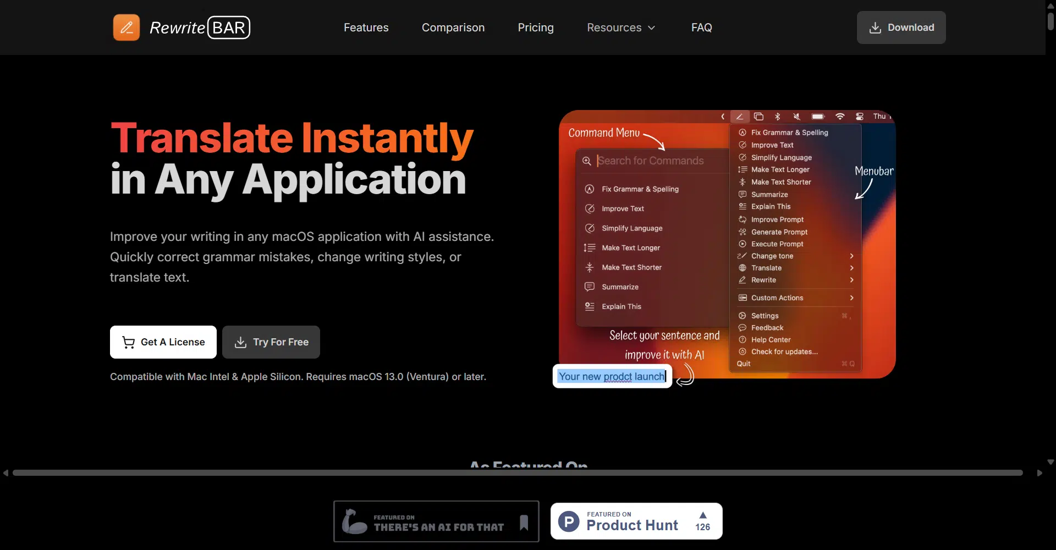Open the Comparison nav link
This screenshot has height=550, width=1056.
(x=453, y=28)
